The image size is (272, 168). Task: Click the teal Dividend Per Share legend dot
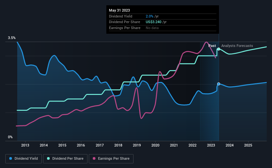[48, 158]
